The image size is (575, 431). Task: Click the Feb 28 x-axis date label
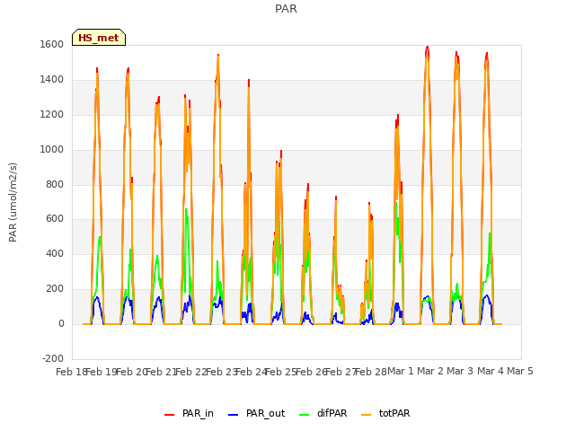pos(371,372)
